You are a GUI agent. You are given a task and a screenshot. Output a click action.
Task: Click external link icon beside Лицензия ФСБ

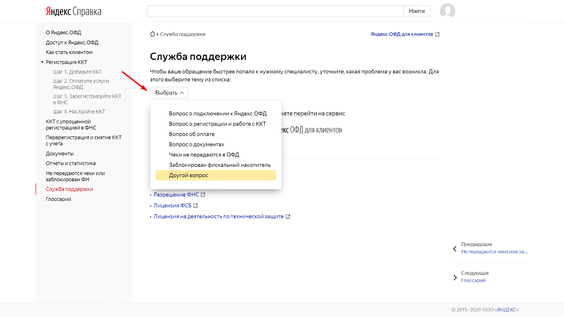point(196,206)
